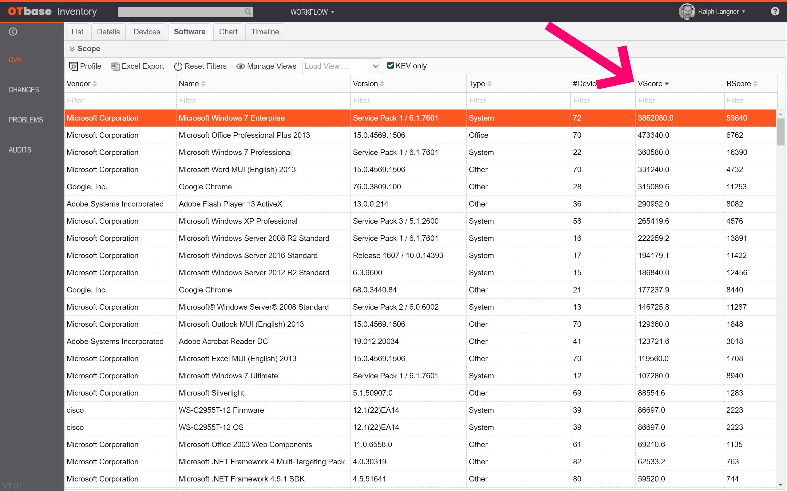Select the WS-C2955T-12 Firmware row

tap(420, 411)
